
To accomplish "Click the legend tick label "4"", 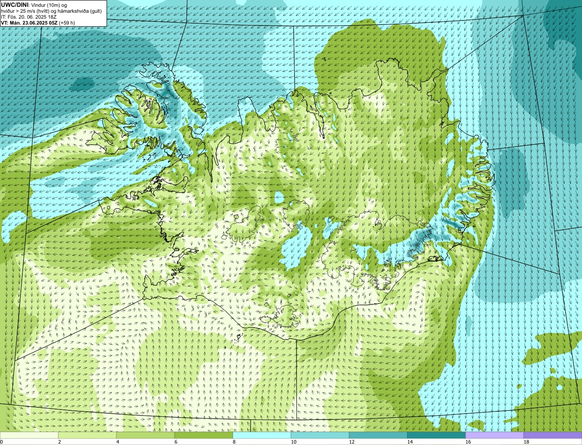I will pyautogui.click(x=118, y=442).
